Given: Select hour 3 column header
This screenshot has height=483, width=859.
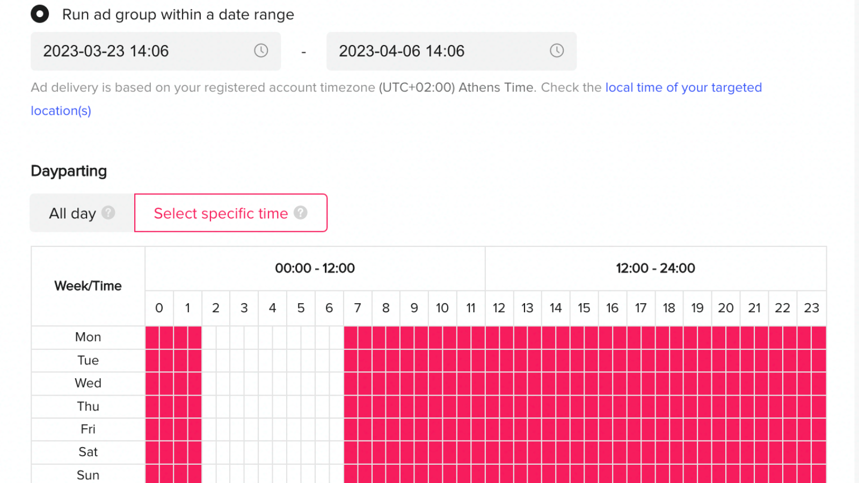Looking at the screenshot, I should (244, 308).
